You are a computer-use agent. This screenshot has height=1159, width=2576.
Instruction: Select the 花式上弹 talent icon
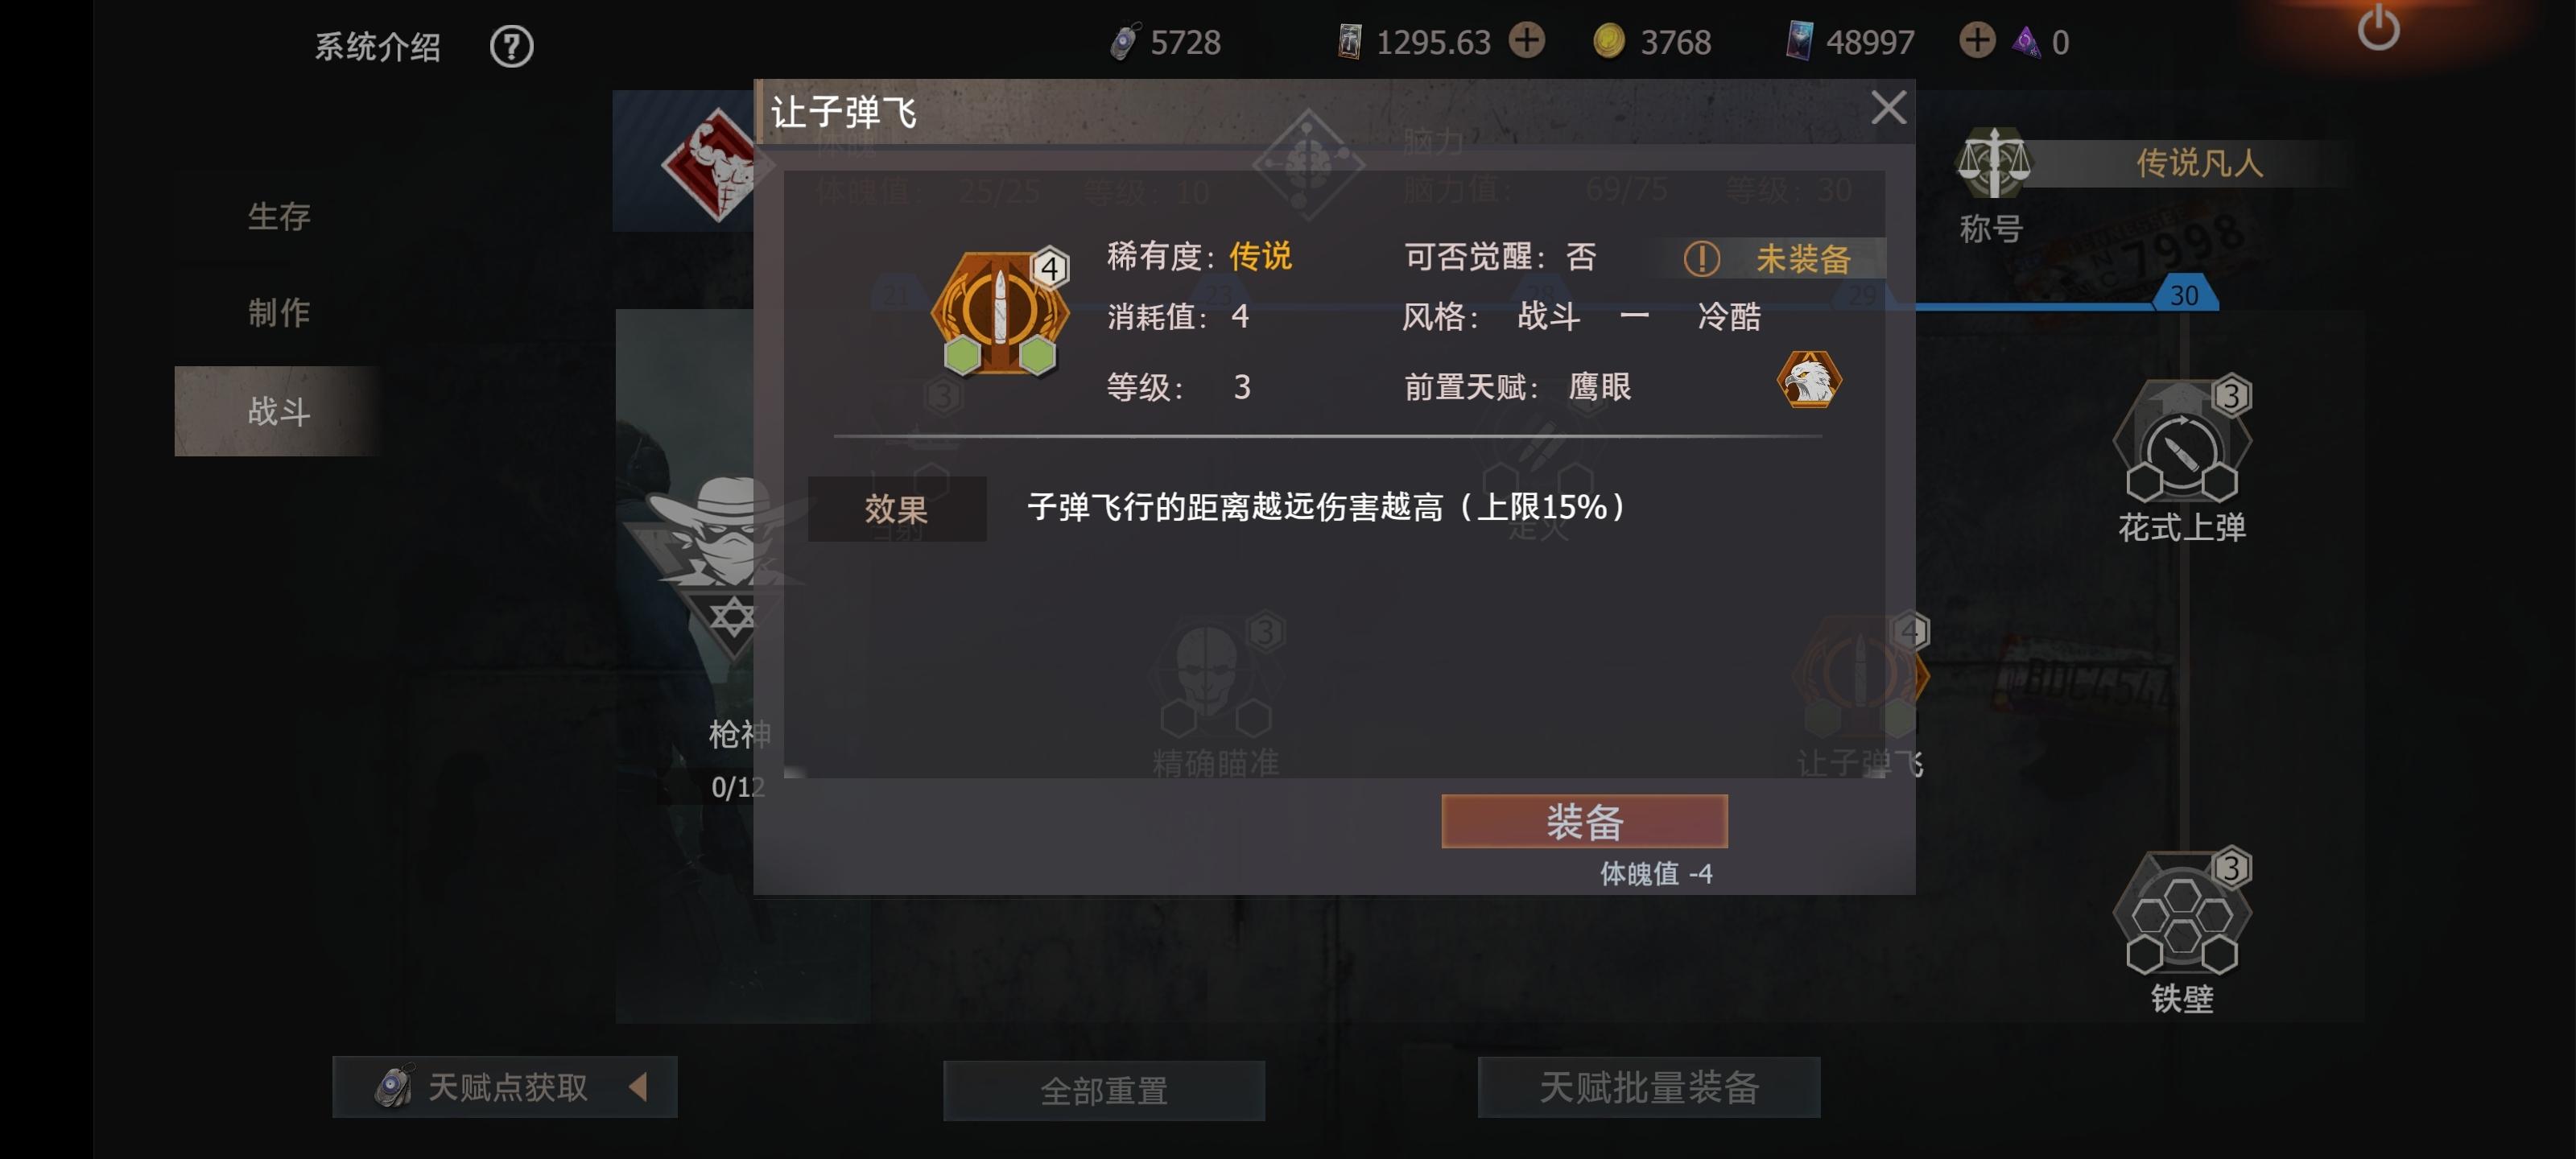click(x=2181, y=441)
